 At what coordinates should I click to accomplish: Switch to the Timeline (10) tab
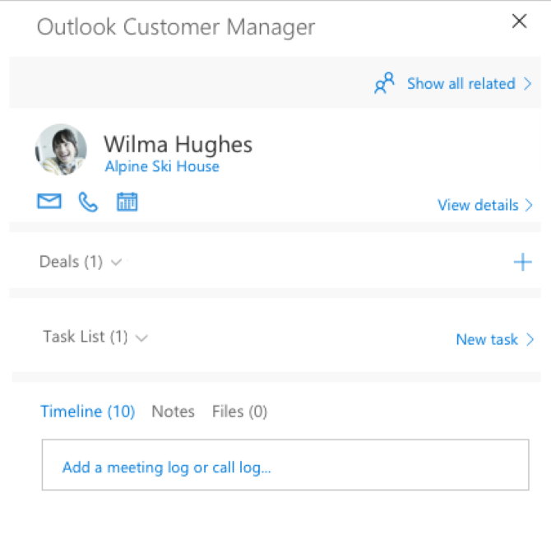[x=87, y=412]
